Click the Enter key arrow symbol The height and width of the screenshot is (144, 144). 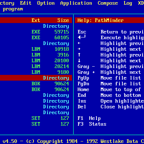click(x=82, y=37)
